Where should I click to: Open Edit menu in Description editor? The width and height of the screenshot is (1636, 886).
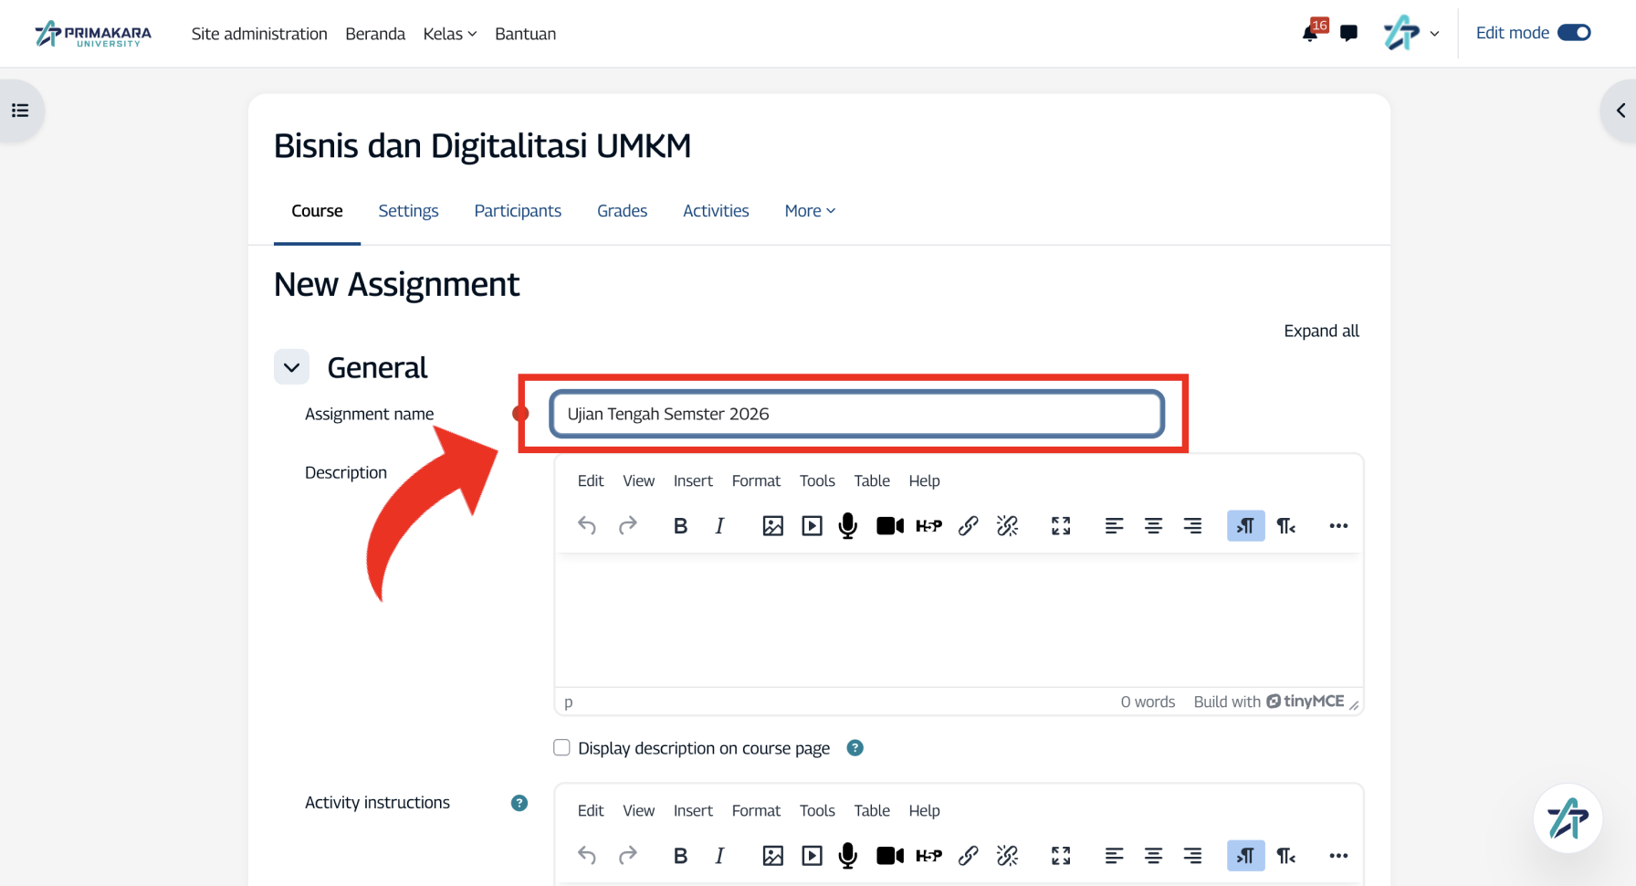tap(591, 480)
